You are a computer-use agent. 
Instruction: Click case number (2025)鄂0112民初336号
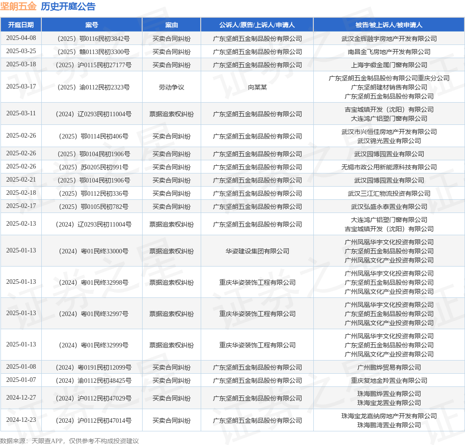coord(94,193)
